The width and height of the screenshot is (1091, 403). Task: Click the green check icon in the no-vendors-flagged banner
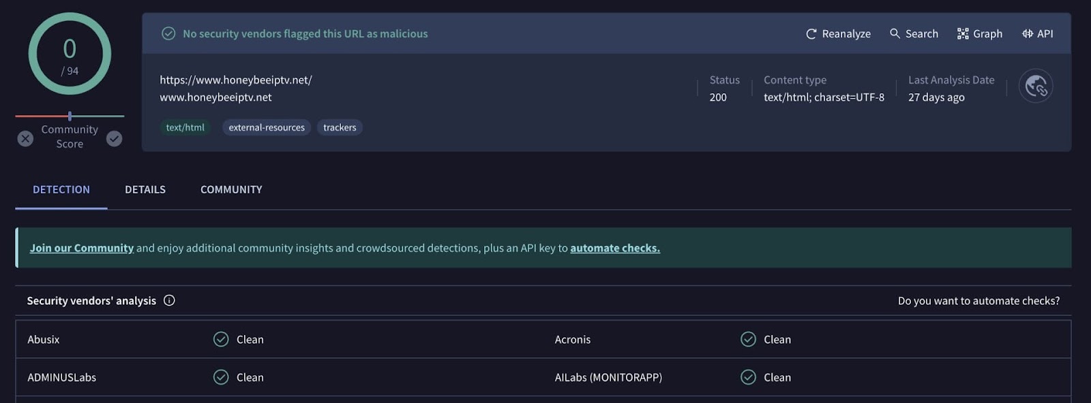pos(168,33)
